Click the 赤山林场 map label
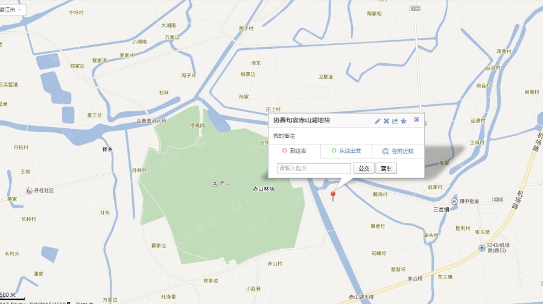 pyautogui.click(x=263, y=188)
